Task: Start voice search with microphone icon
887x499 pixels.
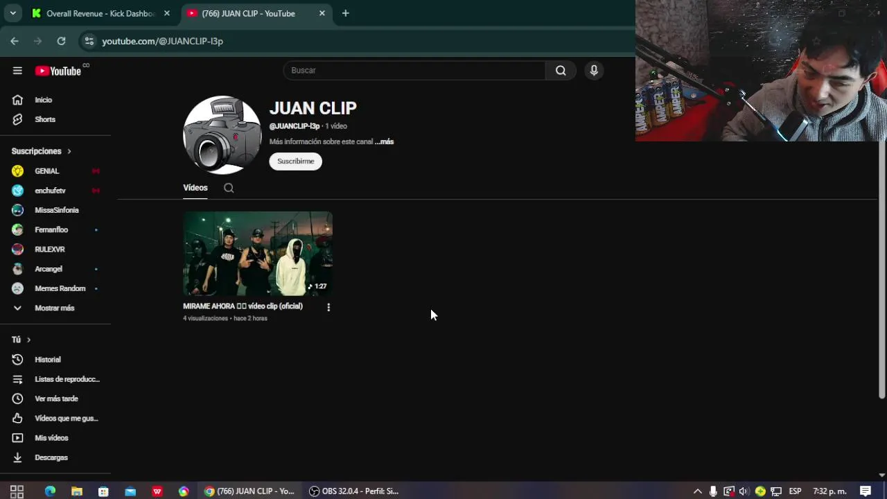Action: tap(594, 70)
